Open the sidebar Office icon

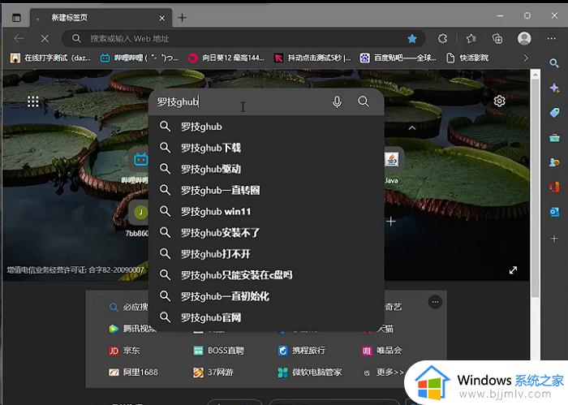[554, 187]
